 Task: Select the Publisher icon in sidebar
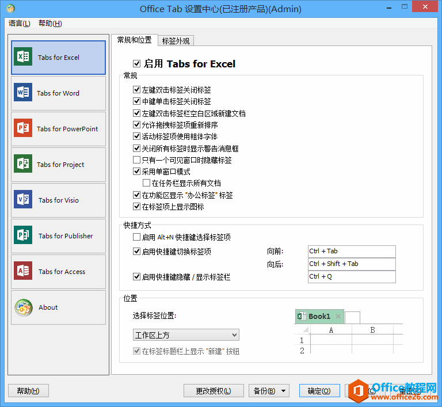click(23, 235)
